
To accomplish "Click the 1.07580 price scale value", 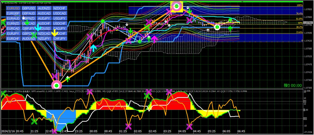I will 308,49.
